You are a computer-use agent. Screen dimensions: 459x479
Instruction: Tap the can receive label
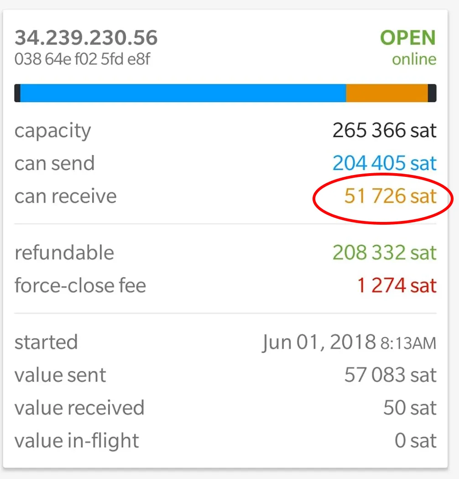click(x=65, y=196)
